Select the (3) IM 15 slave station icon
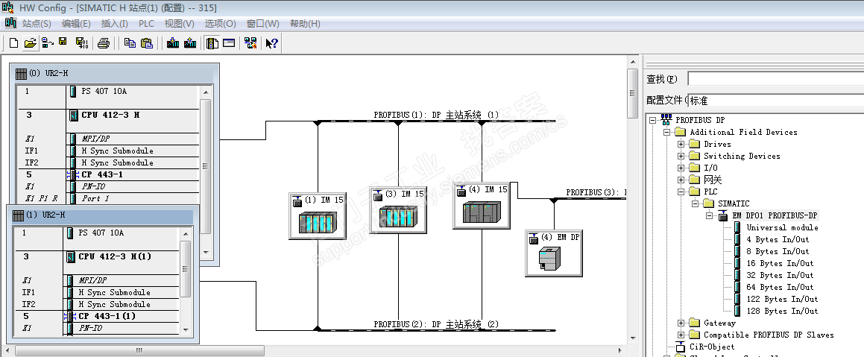 (x=398, y=210)
